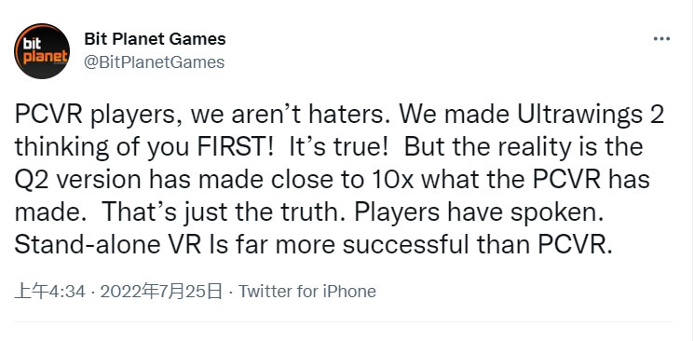The image size is (694, 341).
Task: Visit the @BitPlanetGames handle link
Action: [x=154, y=62]
